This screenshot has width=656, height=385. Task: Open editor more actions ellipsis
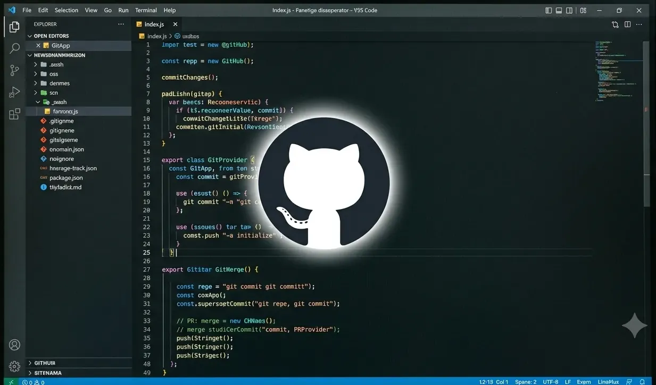(x=640, y=24)
